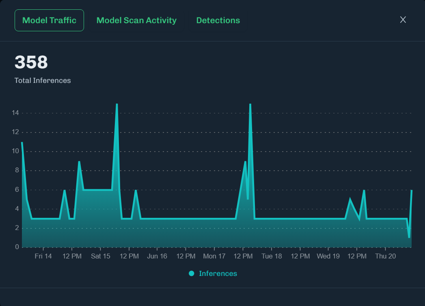This screenshot has height=306, width=425.
Task: Switch to the Model Traffic tab
Action: 49,20
